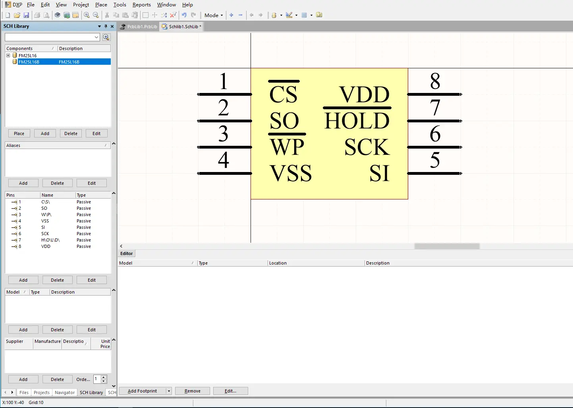
Task: Open the Mode dropdown in toolbar
Action: tap(214, 15)
